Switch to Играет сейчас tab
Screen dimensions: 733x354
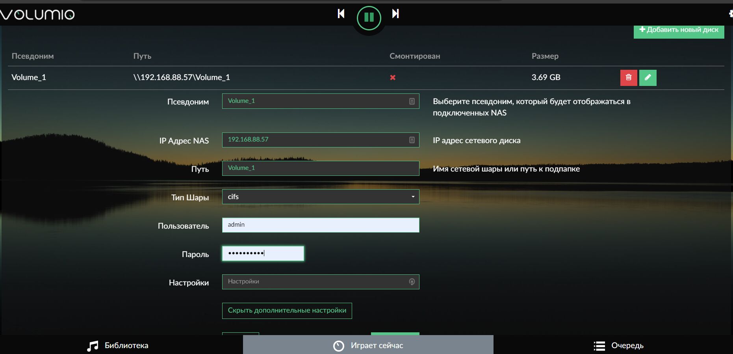(x=368, y=346)
